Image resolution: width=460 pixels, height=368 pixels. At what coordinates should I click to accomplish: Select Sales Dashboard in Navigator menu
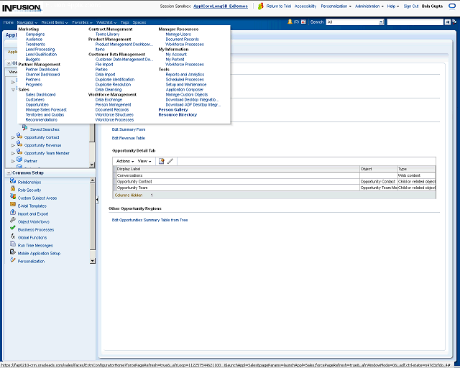40,94
